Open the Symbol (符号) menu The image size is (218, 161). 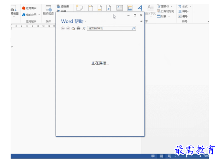click(183, 11)
